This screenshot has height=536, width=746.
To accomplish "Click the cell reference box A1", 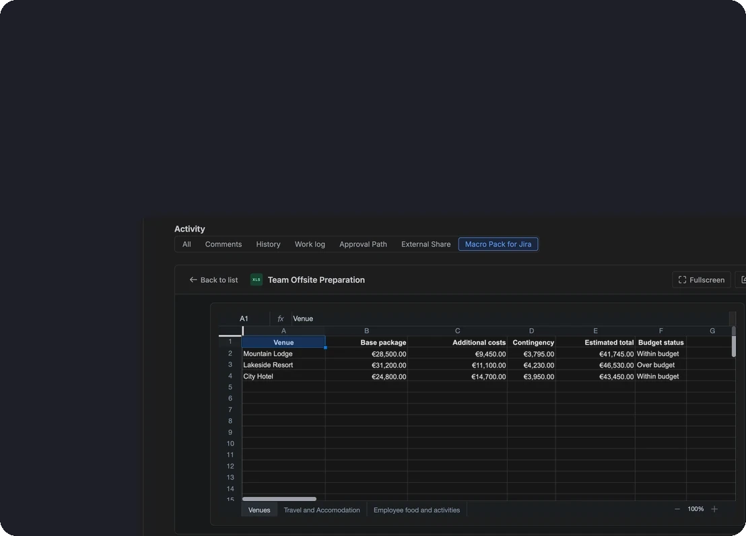I will point(244,319).
